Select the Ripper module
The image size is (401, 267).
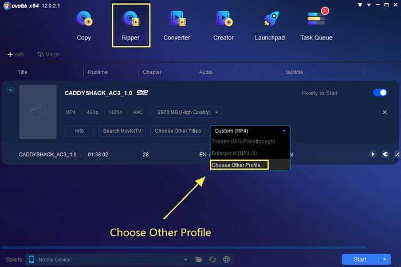[131, 26]
